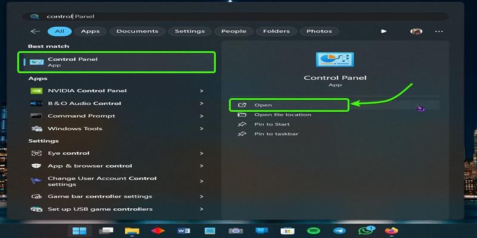Open the Notepad icon on the taskbar
The height and width of the screenshot is (238, 477).
pos(210,231)
